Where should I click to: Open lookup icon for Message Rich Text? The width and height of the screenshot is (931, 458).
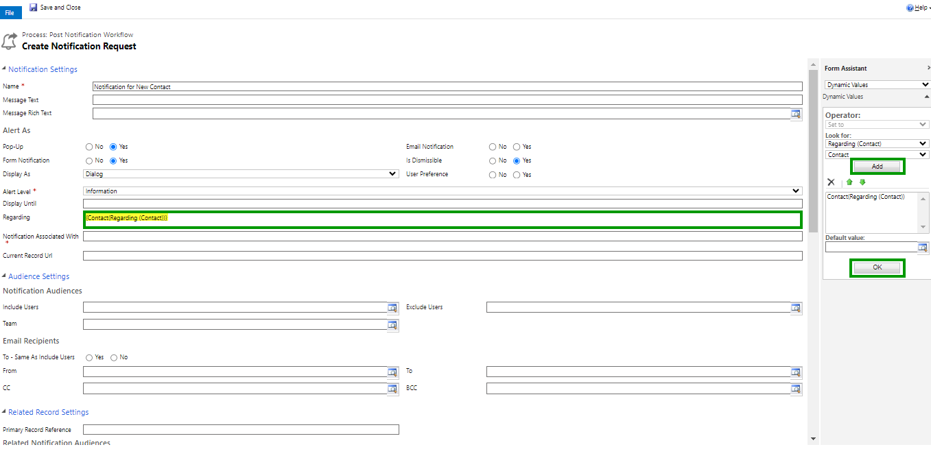pos(796,114)
